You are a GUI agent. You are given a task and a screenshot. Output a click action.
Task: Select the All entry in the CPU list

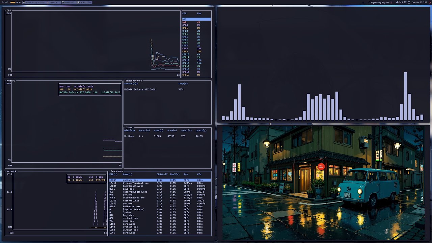pos(196,19)
